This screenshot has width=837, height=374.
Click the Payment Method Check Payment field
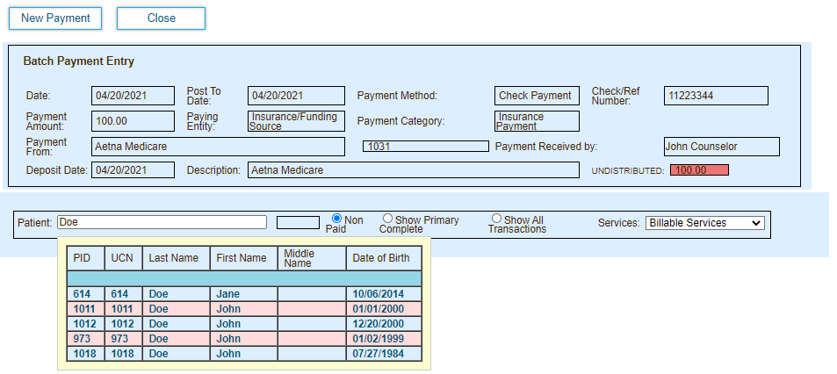coord(536,96)
